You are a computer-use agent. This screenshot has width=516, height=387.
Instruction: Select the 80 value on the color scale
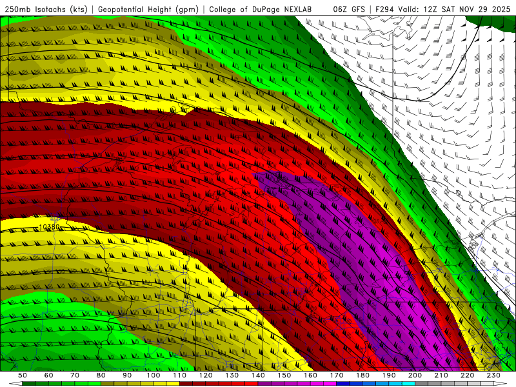(101, 375)
